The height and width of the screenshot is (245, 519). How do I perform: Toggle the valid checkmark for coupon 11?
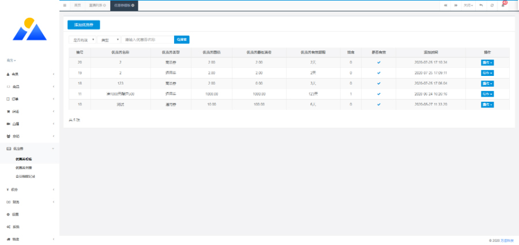379,93
